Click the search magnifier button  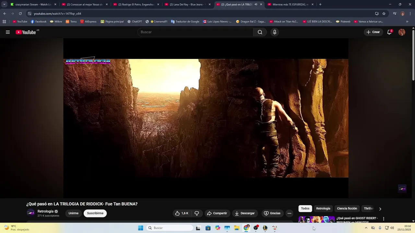[x=260, y=32]
